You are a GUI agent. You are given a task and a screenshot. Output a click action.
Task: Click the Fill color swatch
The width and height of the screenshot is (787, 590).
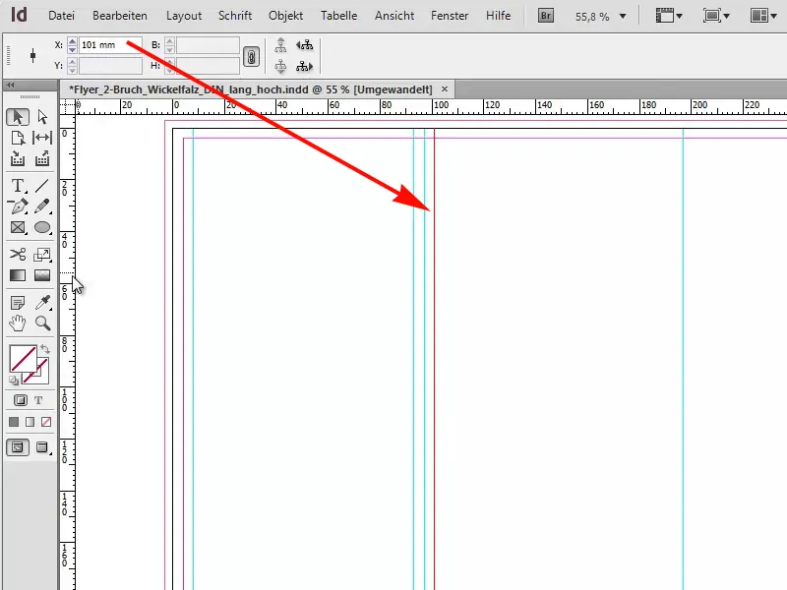[23, 358]
